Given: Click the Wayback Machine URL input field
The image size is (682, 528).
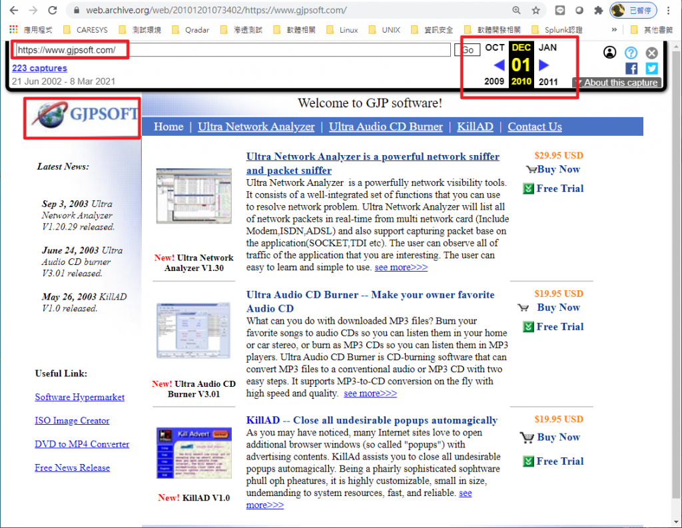Looking at the screenshot, I should pos(232,49).
